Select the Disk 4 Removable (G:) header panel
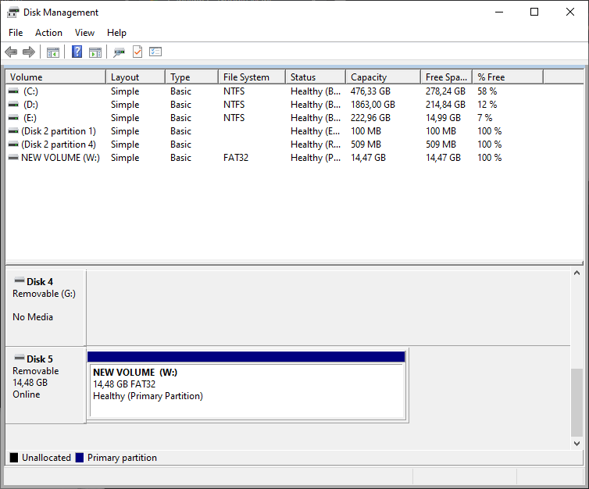This screenshot has width=589, height=489. click(x=45, y=308)
